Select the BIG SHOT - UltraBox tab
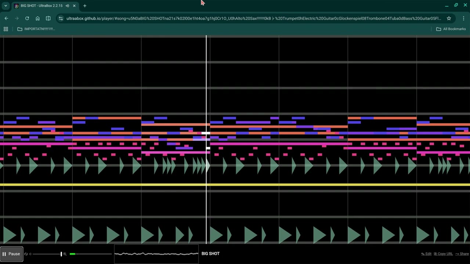Viewport: 470px width, 264px height. tap(45, 6)
